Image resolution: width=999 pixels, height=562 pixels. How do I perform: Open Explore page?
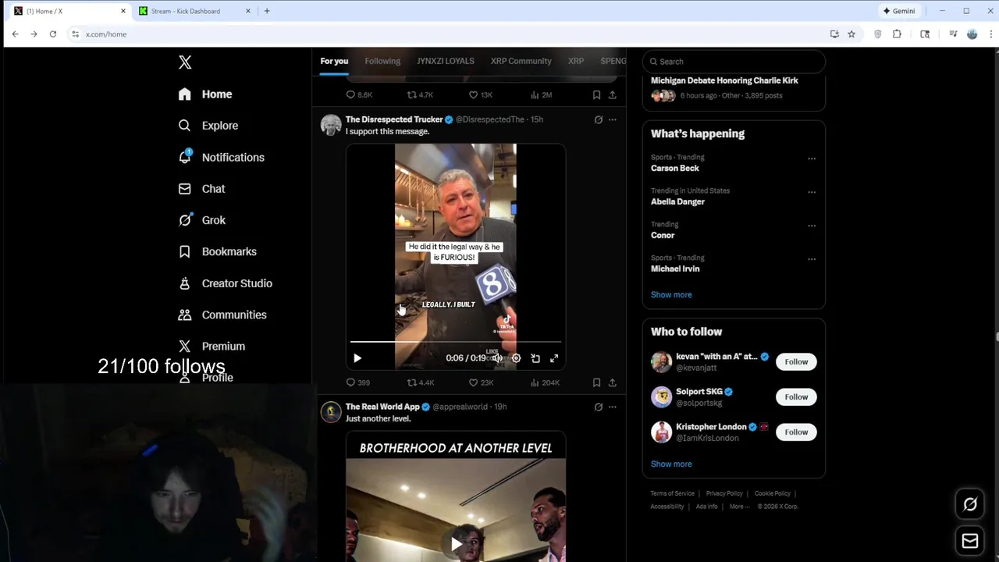click(x=208, y=126)
